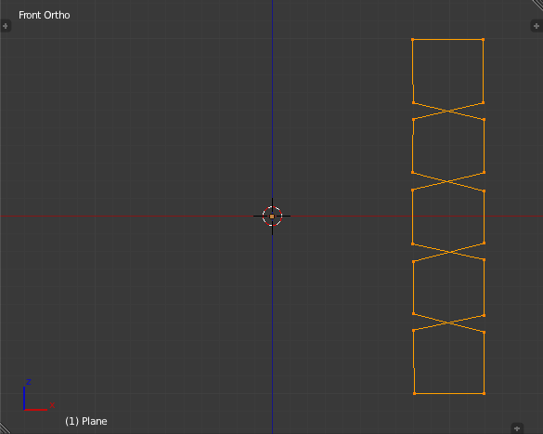Click the 3D cursor crosshair at the center
This screenshot has height=434, width=543.
tap(272, 217)
